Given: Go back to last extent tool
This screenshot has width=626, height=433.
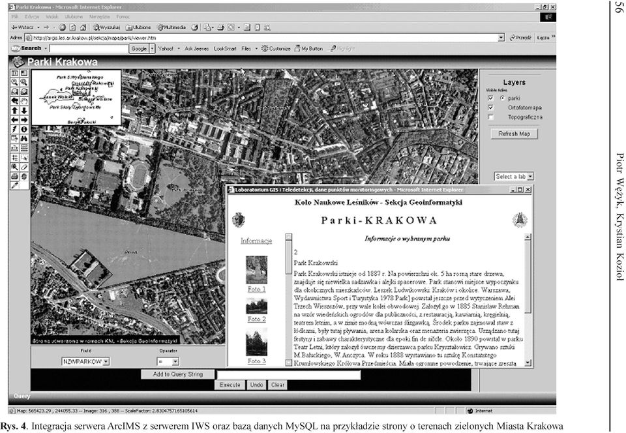Looking at the screenshot, I should (x=14, y=101).
